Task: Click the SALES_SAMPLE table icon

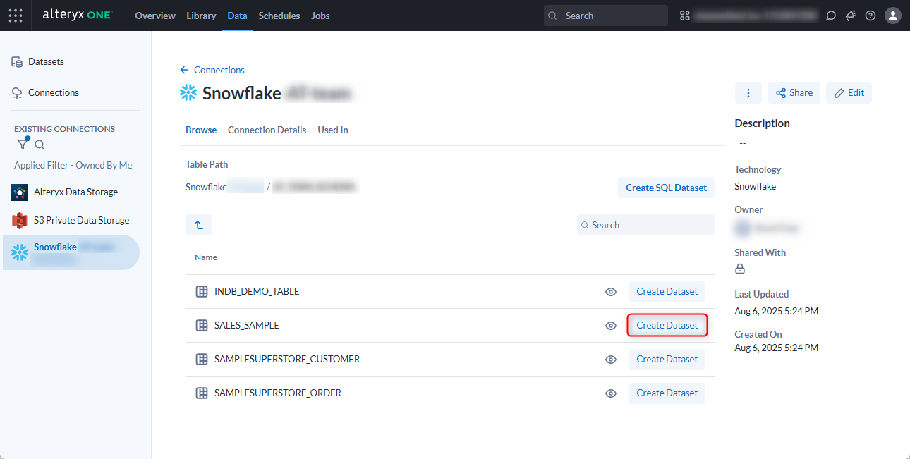Action: 202,325
